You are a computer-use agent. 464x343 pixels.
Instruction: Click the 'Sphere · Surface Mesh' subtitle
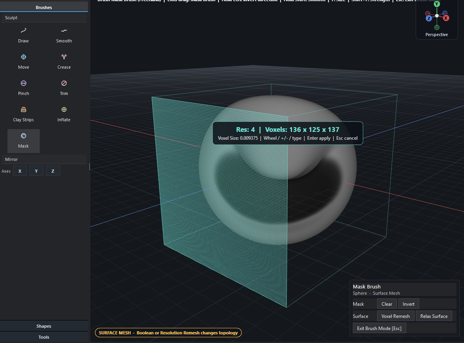(376, 293)
